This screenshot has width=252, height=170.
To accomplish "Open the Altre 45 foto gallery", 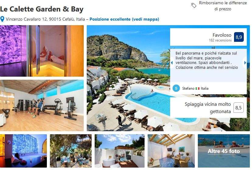I will tap(224, 151).
